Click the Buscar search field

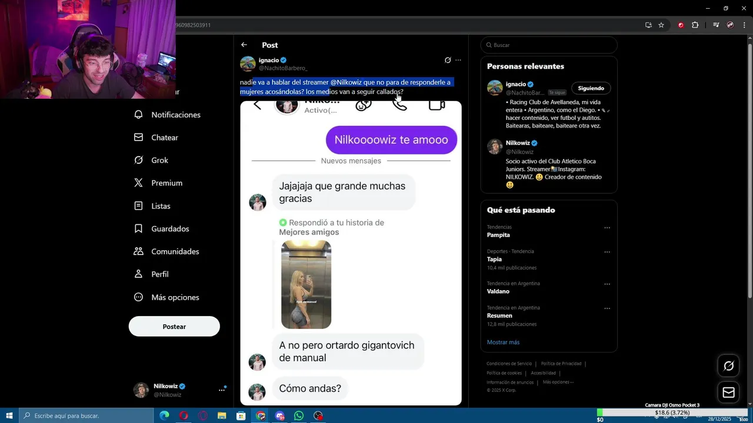coord(549,45)
